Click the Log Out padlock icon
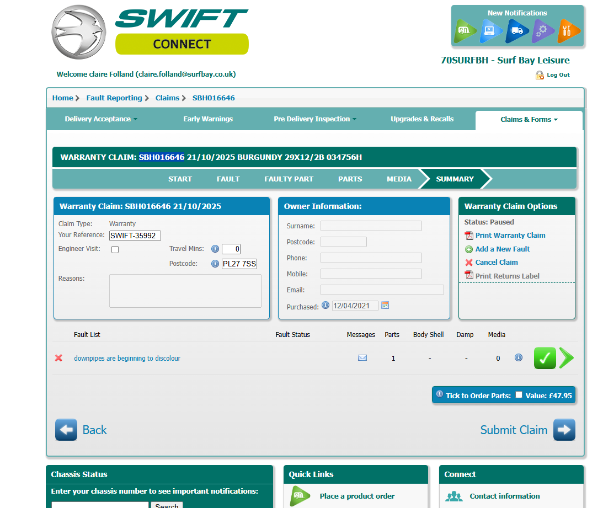The image size is (603, 508). coord(540,75)
